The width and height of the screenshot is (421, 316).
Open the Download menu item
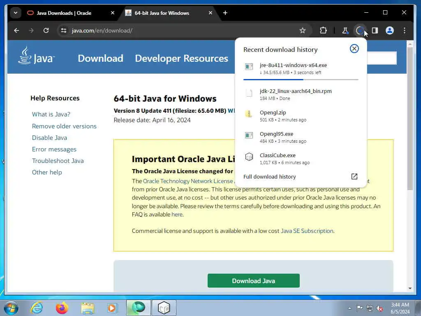pyautogui.click(x=100, y=58)
